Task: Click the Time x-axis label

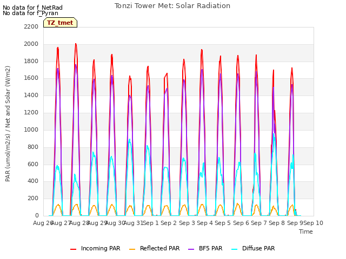Action: (306, 231)
